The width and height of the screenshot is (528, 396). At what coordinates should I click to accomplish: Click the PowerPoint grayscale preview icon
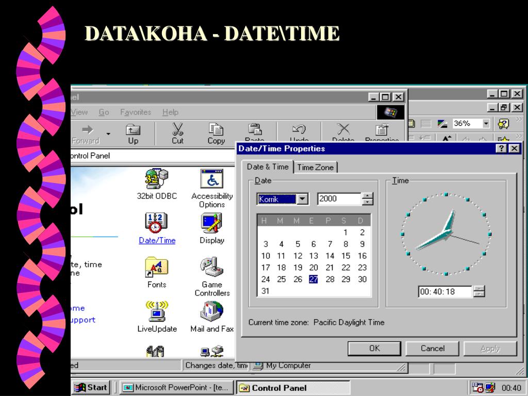point(442,124)
